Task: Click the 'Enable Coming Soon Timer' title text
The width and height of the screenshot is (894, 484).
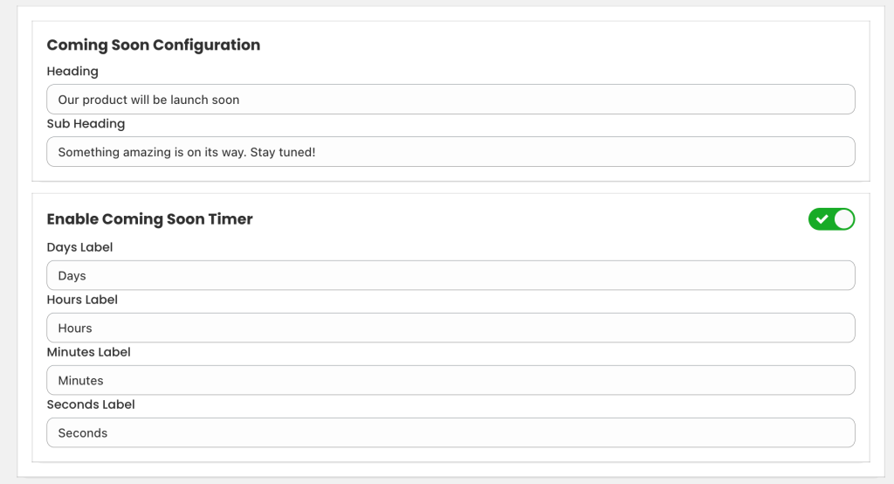Action: tap(149, 219)
